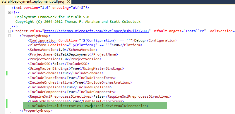Click the ToolsVersion attribute

(x=222, y=31)
